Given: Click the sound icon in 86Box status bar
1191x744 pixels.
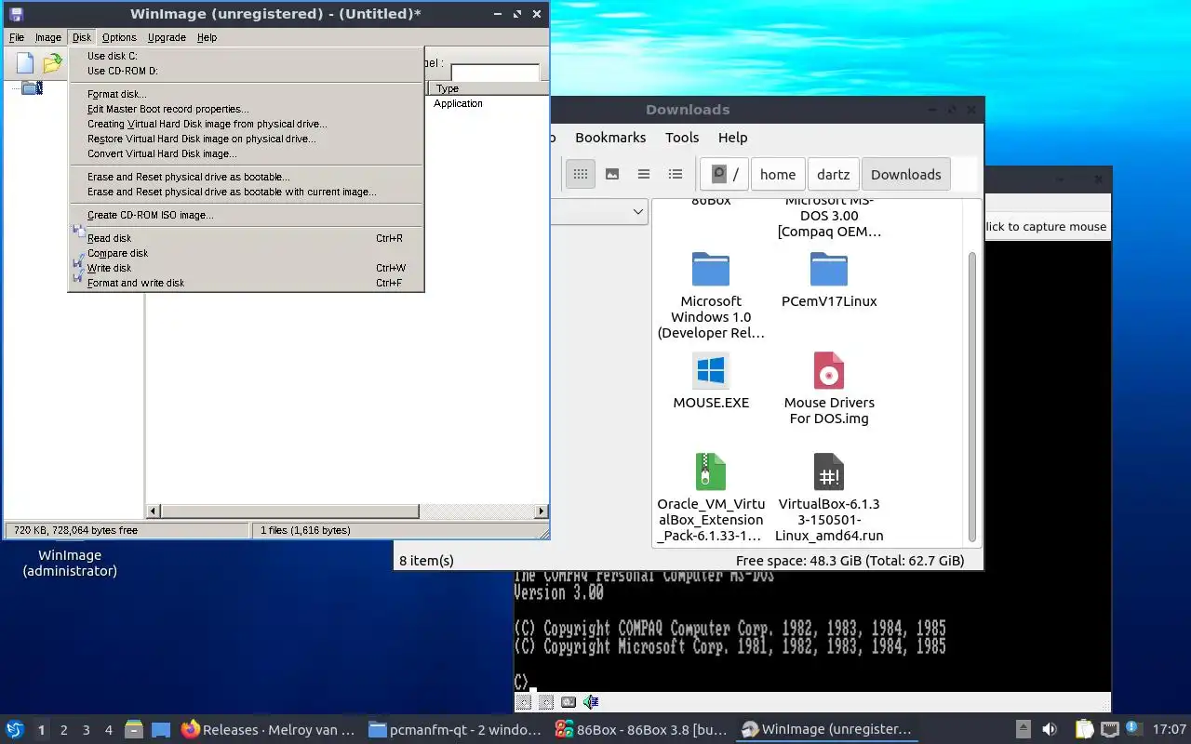Looking at the screenshot, I should pos(591,702).
